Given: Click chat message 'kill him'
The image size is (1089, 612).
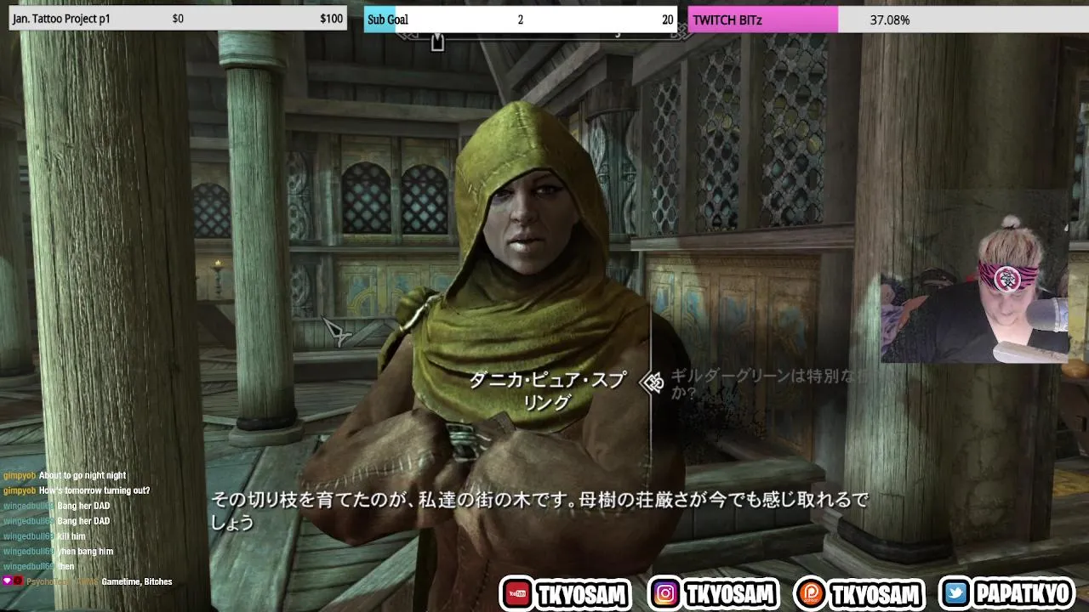Looking at the screenshot, I should [x=71, y=537].
